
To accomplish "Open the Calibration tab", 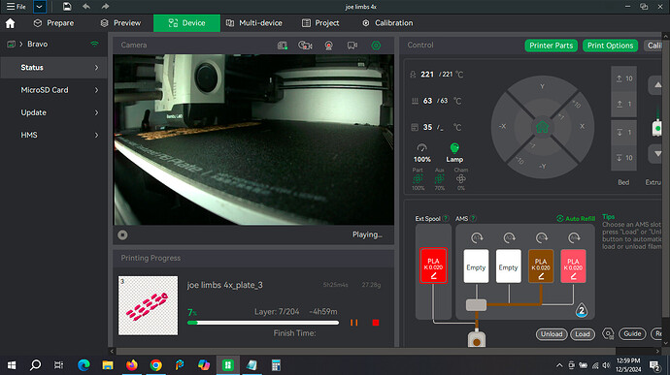I will [387, 23].
